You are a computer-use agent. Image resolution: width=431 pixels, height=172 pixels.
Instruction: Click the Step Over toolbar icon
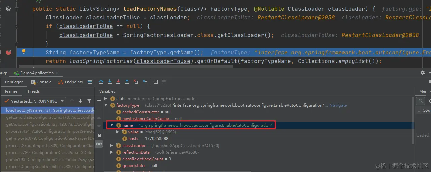[101, 82]
